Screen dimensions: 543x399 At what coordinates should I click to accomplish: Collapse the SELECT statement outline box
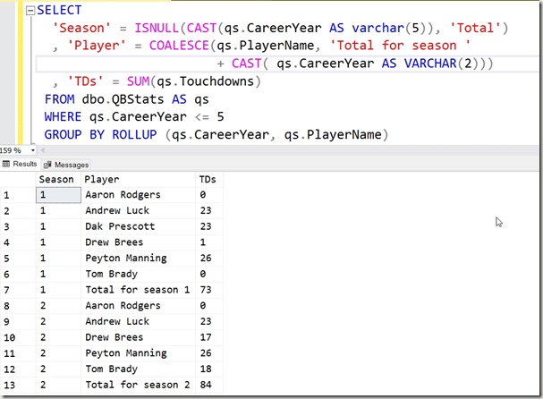point(30,11)
